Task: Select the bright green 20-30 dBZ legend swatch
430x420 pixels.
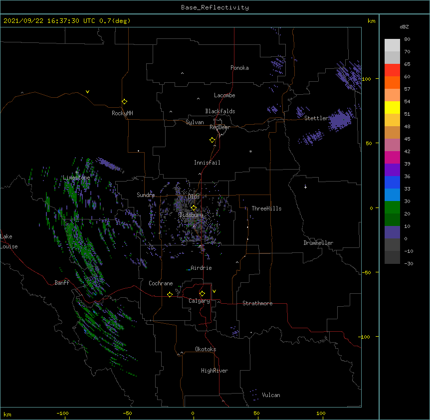Action: tap(392, 208)
